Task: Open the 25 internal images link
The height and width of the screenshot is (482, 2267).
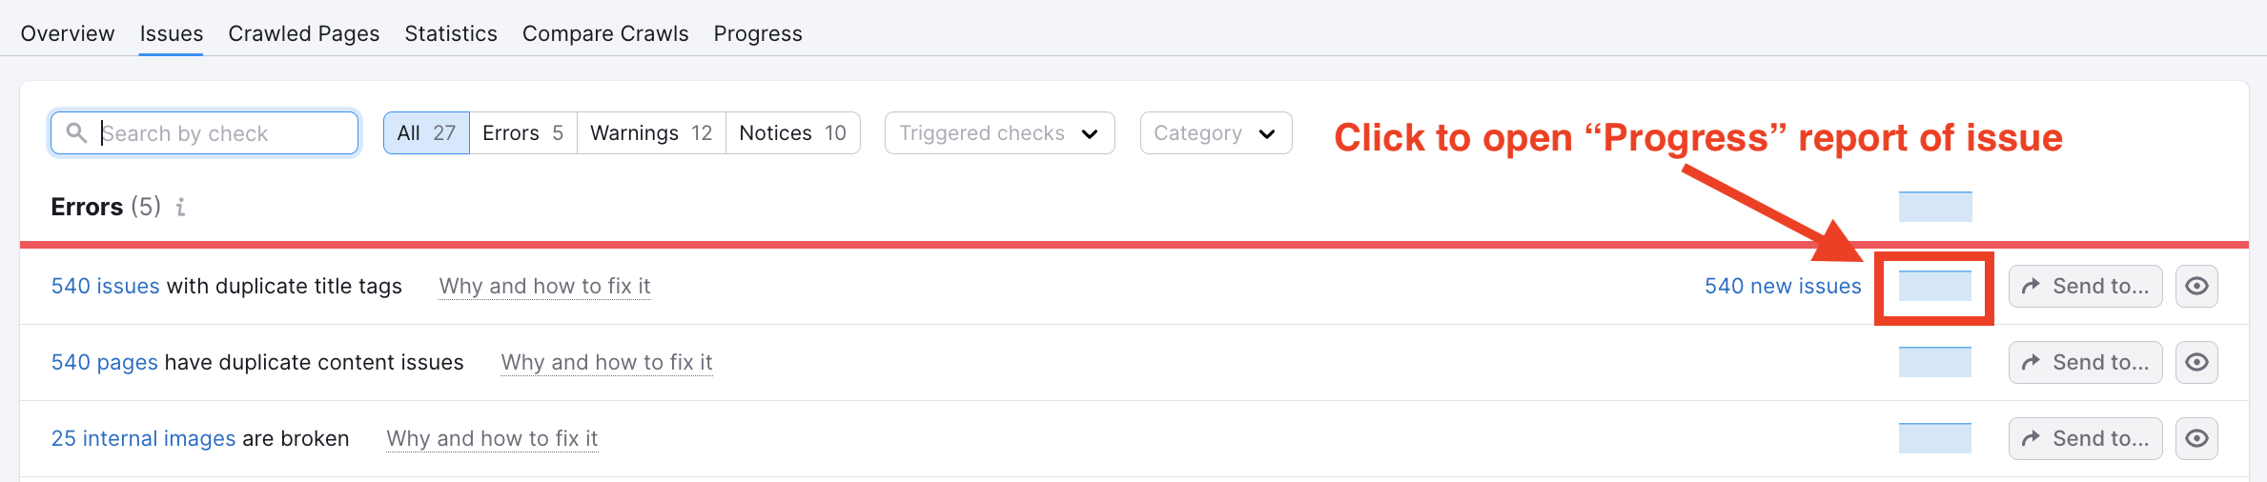Action: coord(143,438)
